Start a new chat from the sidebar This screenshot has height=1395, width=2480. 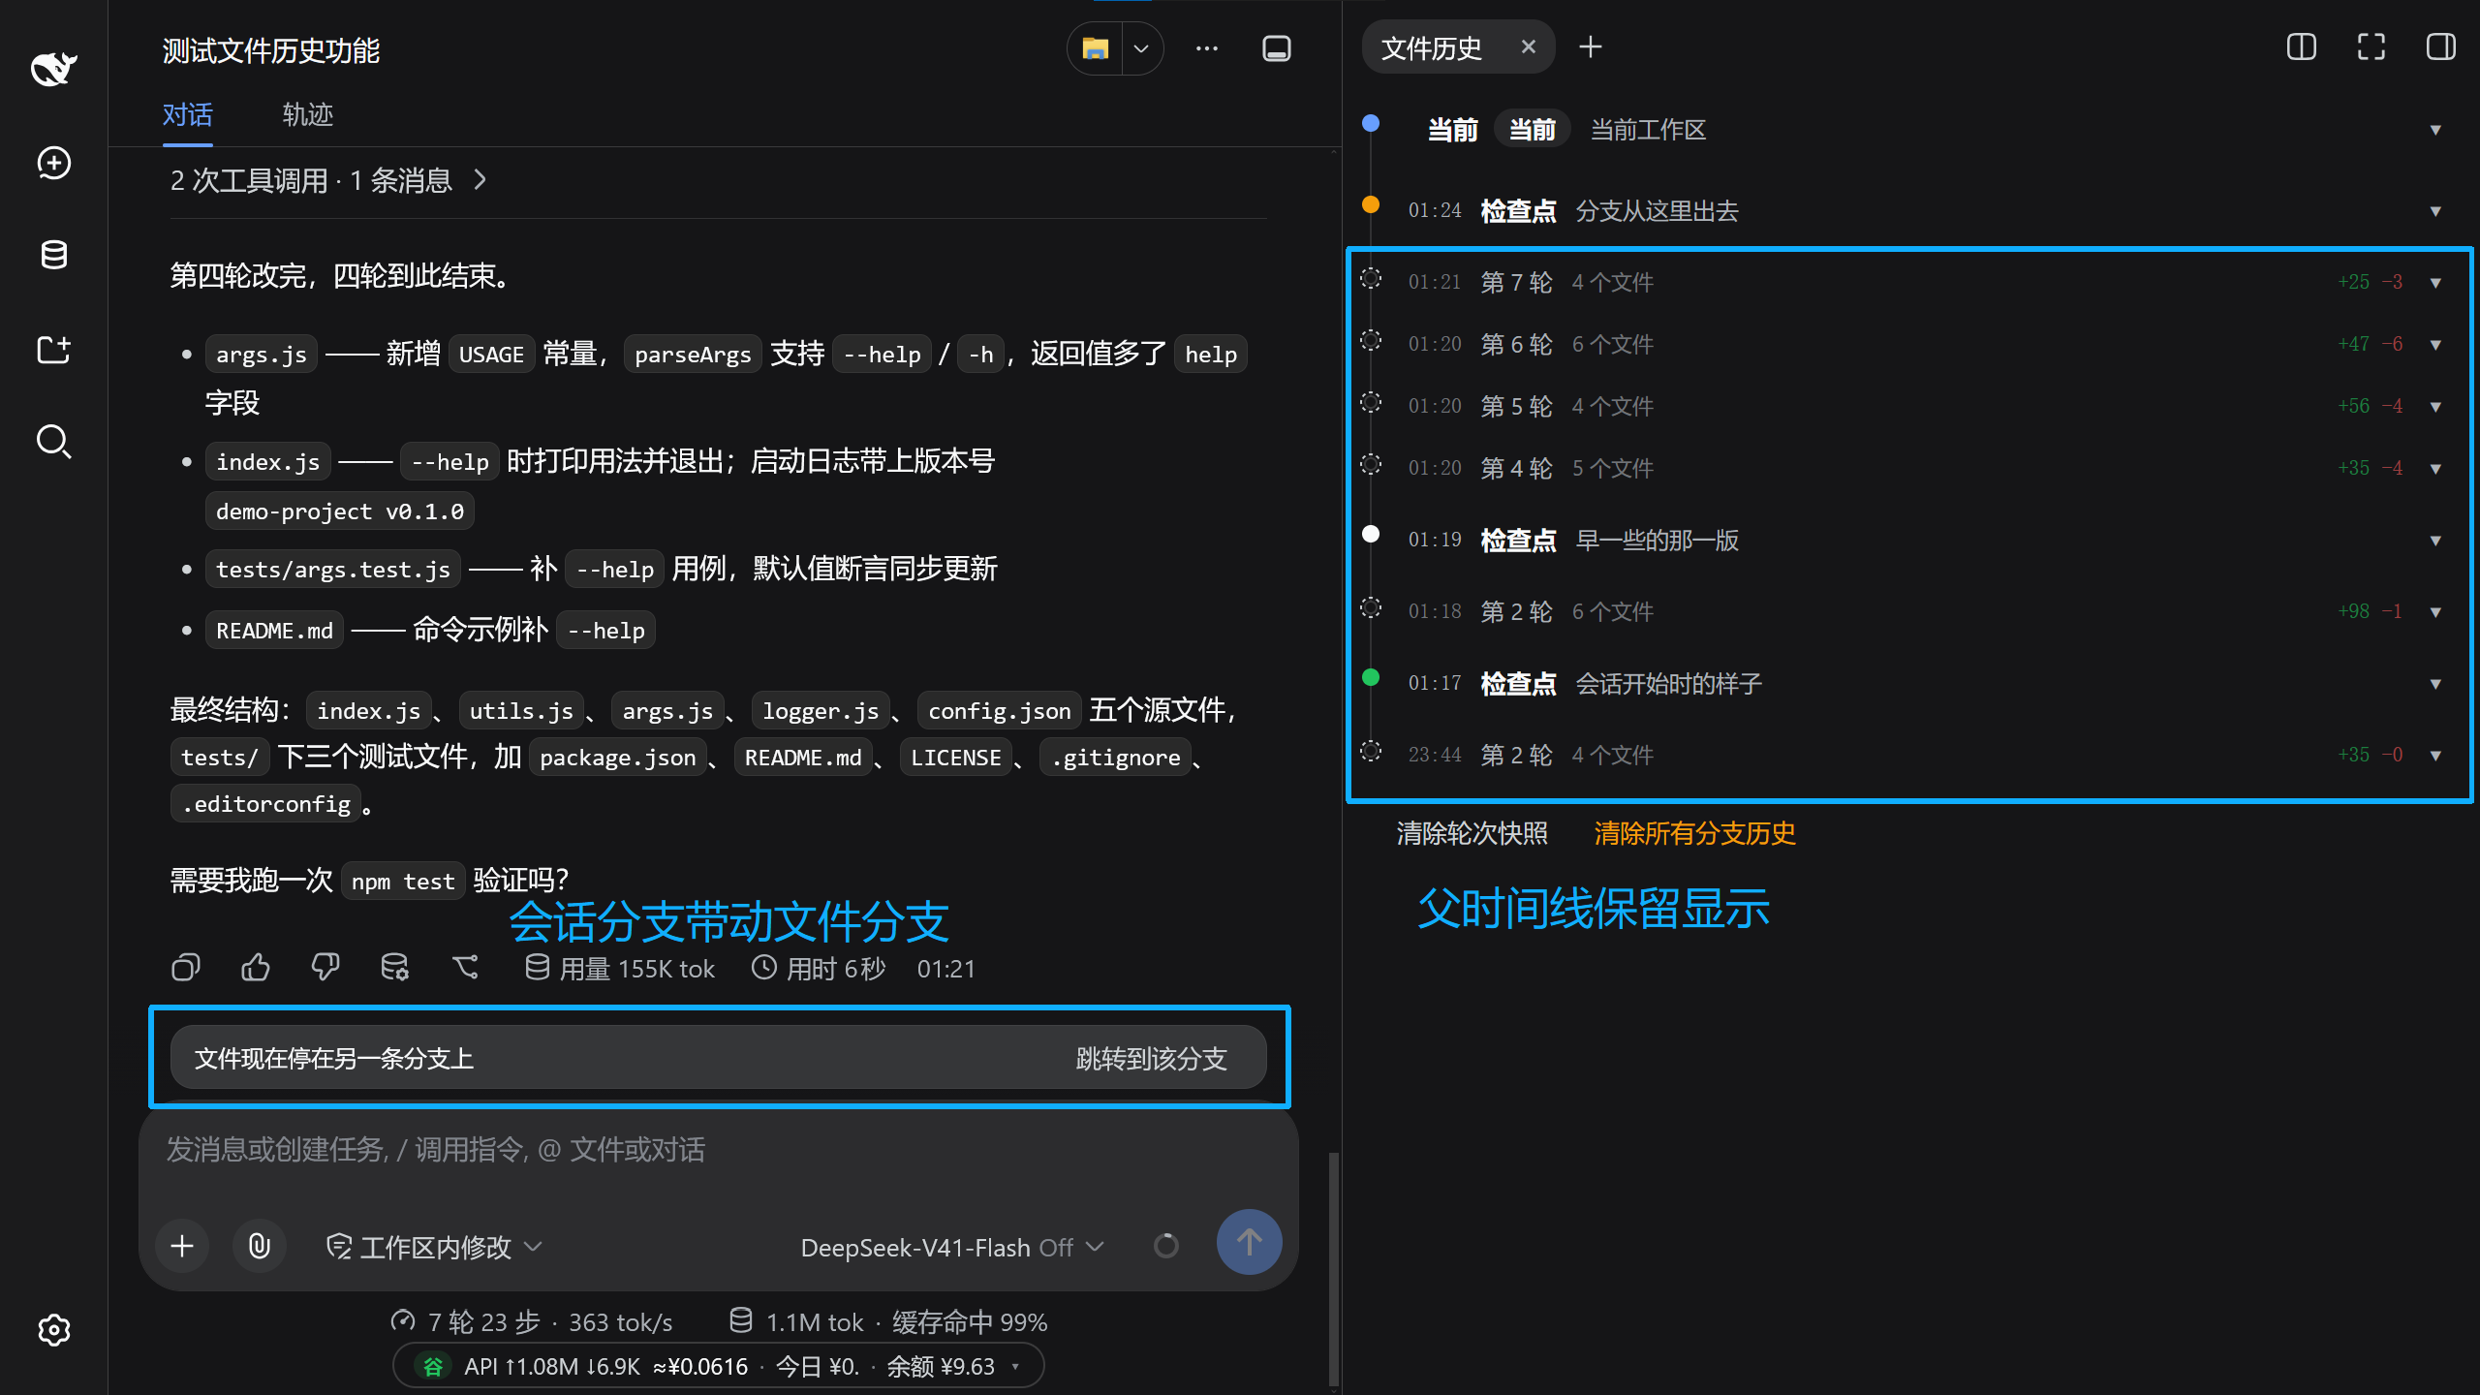pos(53,163)
